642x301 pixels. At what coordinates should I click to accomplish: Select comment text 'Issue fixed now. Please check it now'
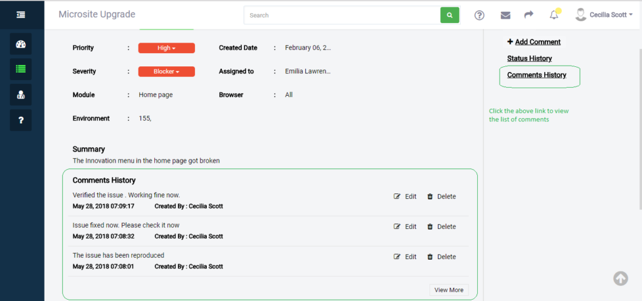click(126, 225)
